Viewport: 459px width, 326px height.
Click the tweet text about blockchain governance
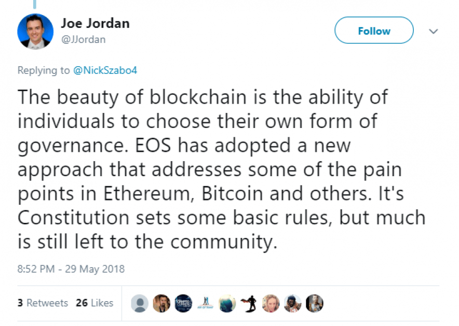pyautogui.click(x=218, y=169)
